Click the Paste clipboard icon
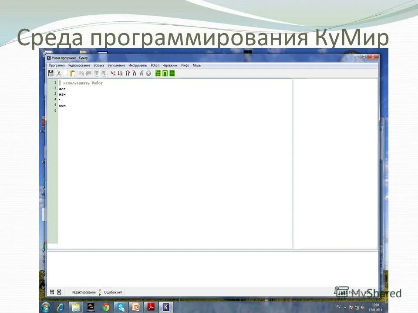The image size is (418, 313). click(73, 73)
